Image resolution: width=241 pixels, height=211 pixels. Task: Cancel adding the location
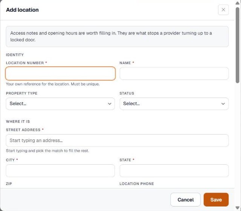click(185, 200)
